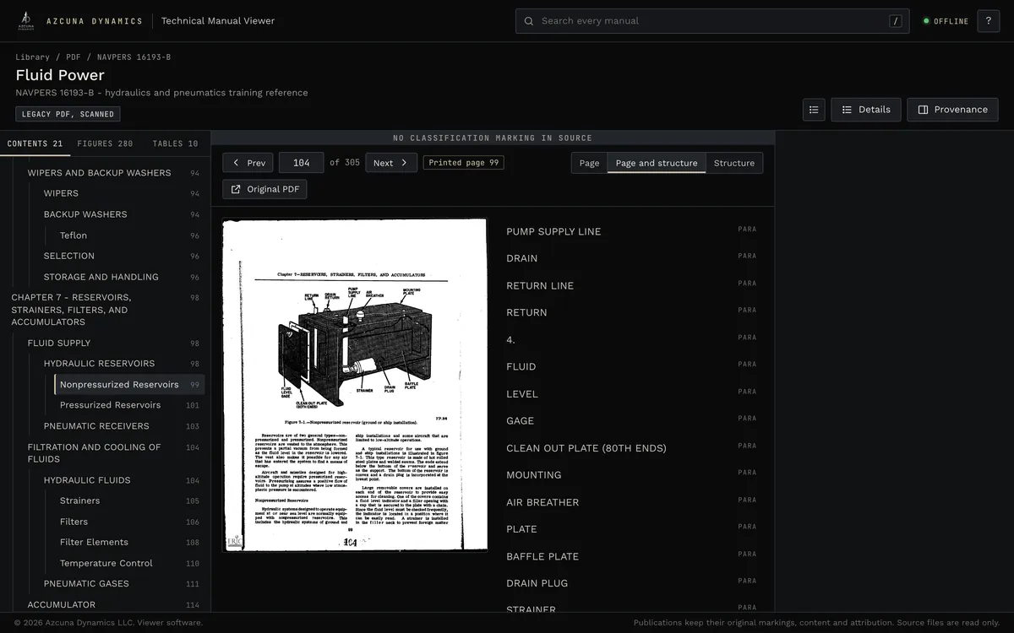1014x633 pixels.
Task: Select the PNEUMATIC GASES entry
Action: tap(121, 584)
